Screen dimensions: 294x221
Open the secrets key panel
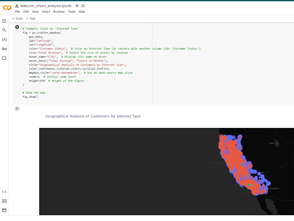point(4,49)
